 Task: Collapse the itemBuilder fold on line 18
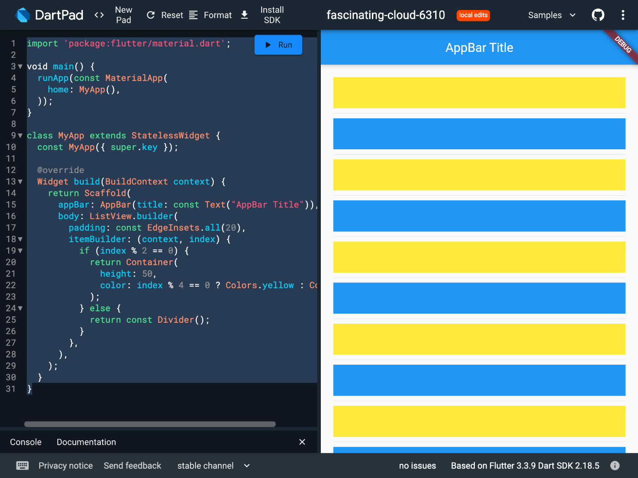[x=20, y=239]
